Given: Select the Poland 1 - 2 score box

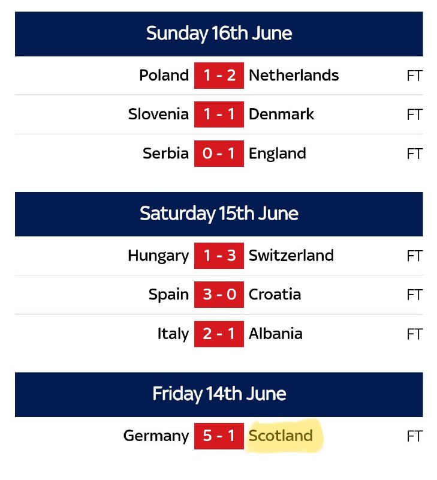Looking at the screenshot, I should 219,76.
